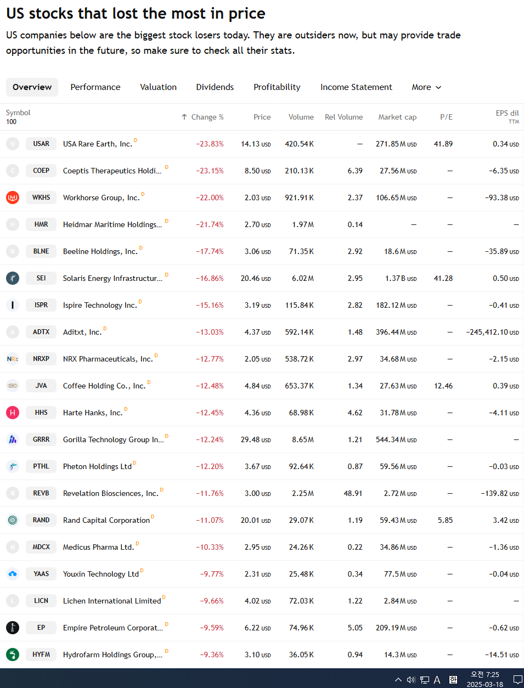
Task: Open the Windows notification center icon
Action: (x=517, y=680)
